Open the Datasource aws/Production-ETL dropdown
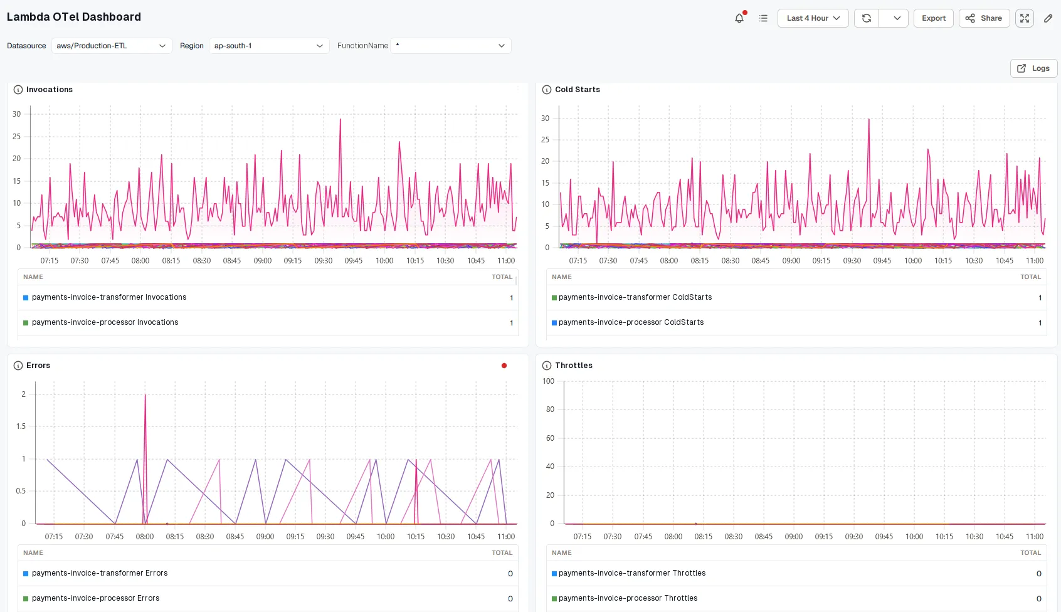Screen dimensions: 1061x612 tap(112, 46)
